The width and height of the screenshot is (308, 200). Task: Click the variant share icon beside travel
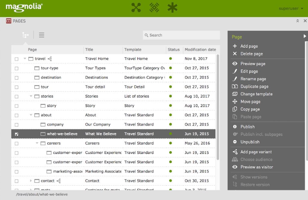(50, 59)
